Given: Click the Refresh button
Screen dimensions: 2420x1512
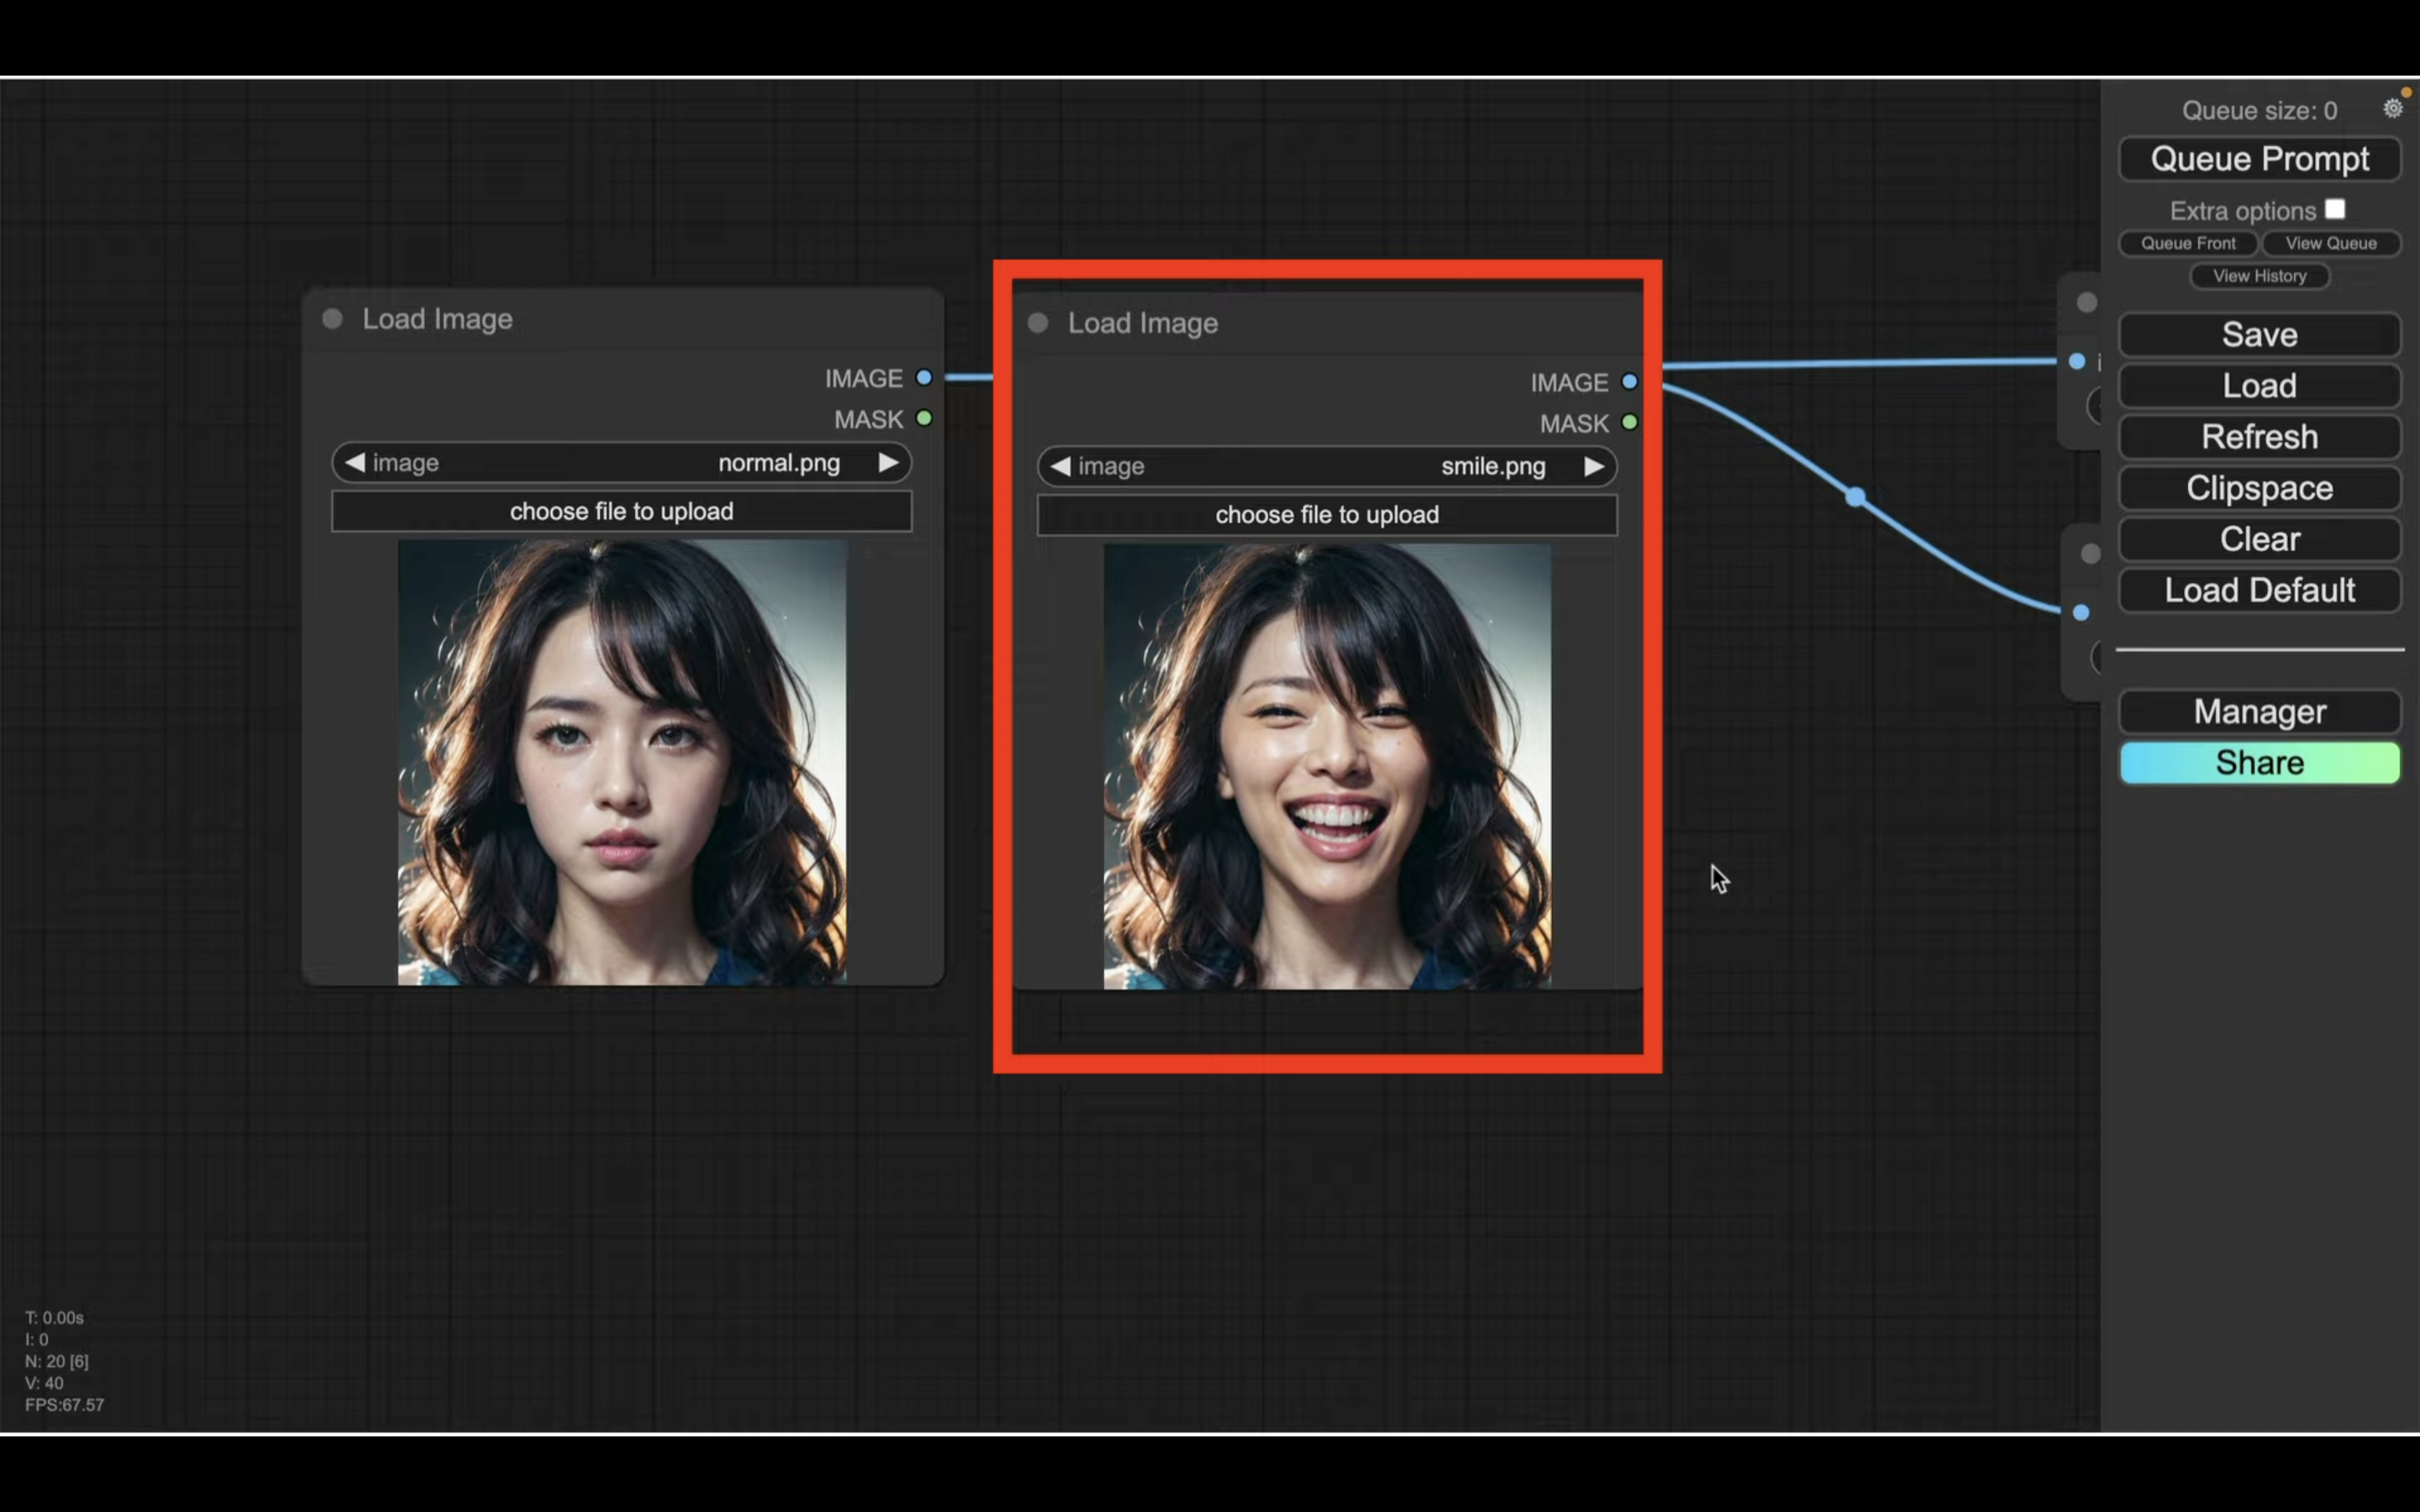Looking at the screenshot, I should [x=2259, y=437].
